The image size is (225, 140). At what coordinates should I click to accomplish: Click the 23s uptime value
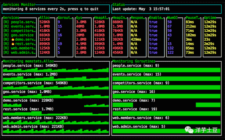(207, 39)
